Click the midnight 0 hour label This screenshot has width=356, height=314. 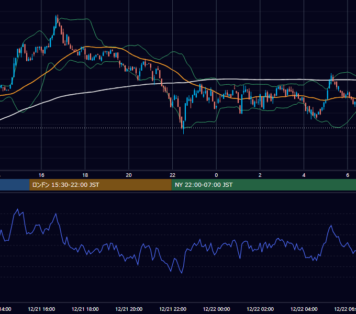point(216,175)
